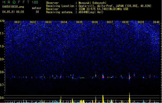The height and width of the screenshot is (103, 162).
Task: Click the 0636 time marker
Action: click(x=95, y=22)
